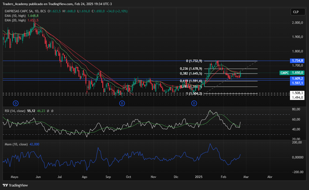
Task: Click the 2025 label on time axis
Action: coord(199,177)
